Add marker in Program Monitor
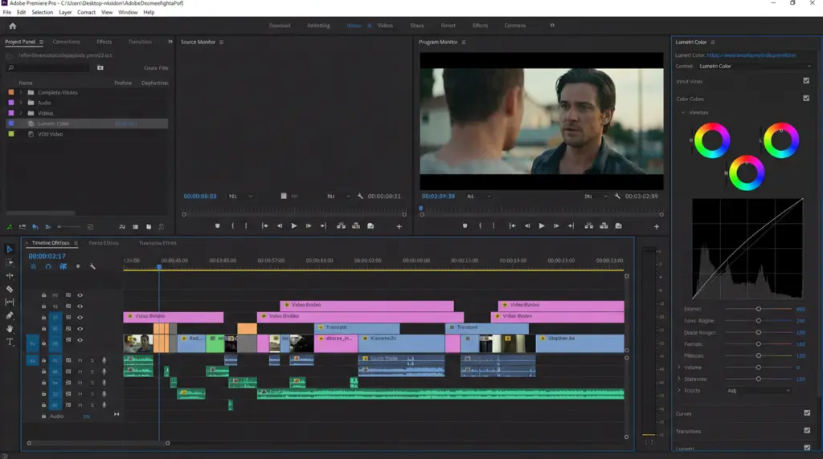This screenshot has width=823, height=459. point(465,225)
